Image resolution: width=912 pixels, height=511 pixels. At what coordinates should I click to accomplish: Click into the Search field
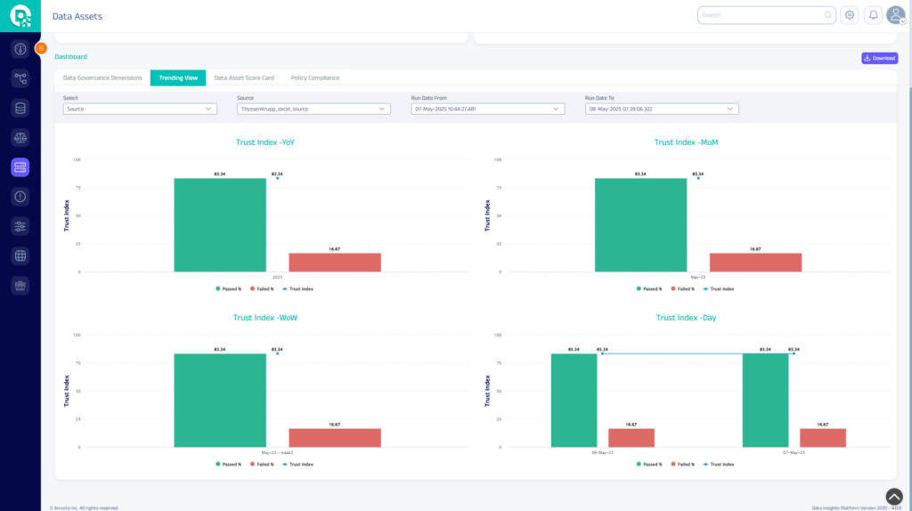[x=761, y=15]
